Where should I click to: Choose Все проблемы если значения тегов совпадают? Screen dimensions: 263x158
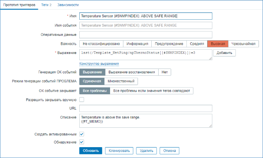click(x=152, y=91)
